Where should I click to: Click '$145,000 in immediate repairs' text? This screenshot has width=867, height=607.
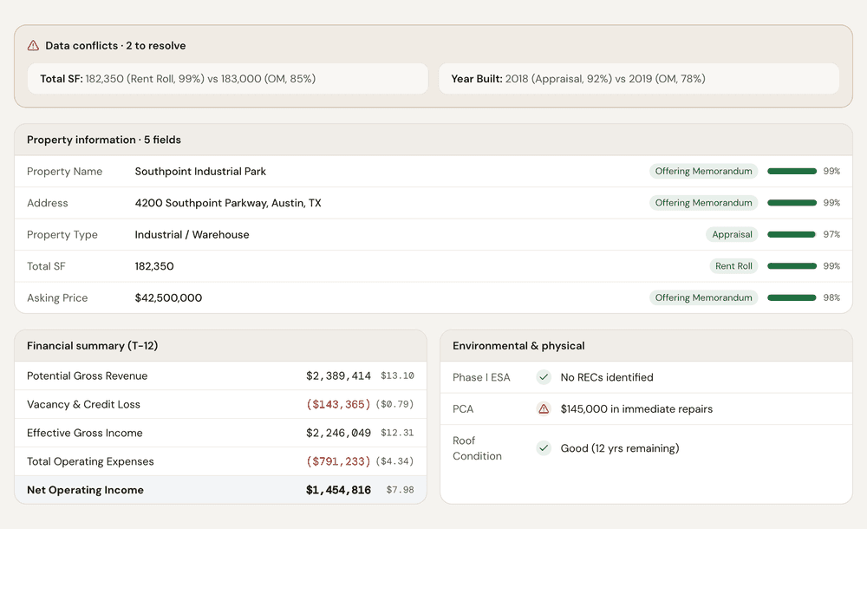[636, 408]
